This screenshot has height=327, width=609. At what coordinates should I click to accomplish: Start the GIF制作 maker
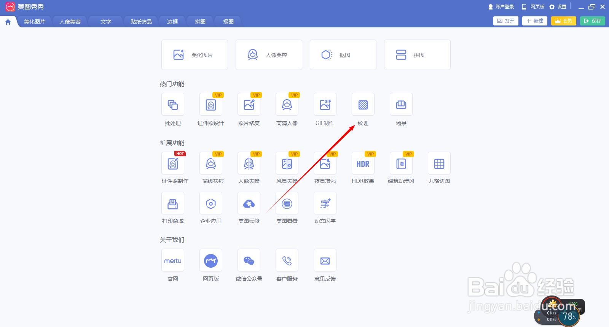tap(325, 105)
